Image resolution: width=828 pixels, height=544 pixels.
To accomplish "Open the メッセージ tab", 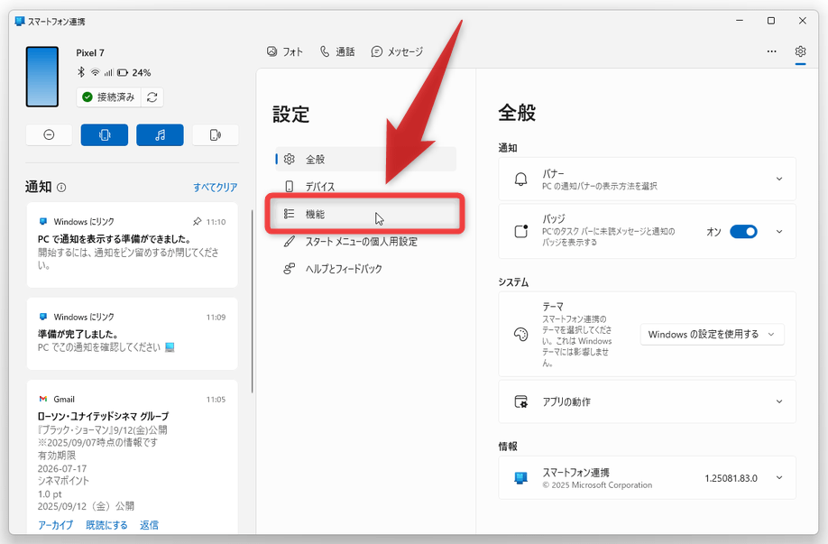I will coord(397,51).
